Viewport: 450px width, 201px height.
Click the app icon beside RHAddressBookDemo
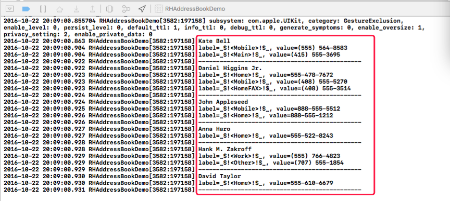[x=158, y=9]
